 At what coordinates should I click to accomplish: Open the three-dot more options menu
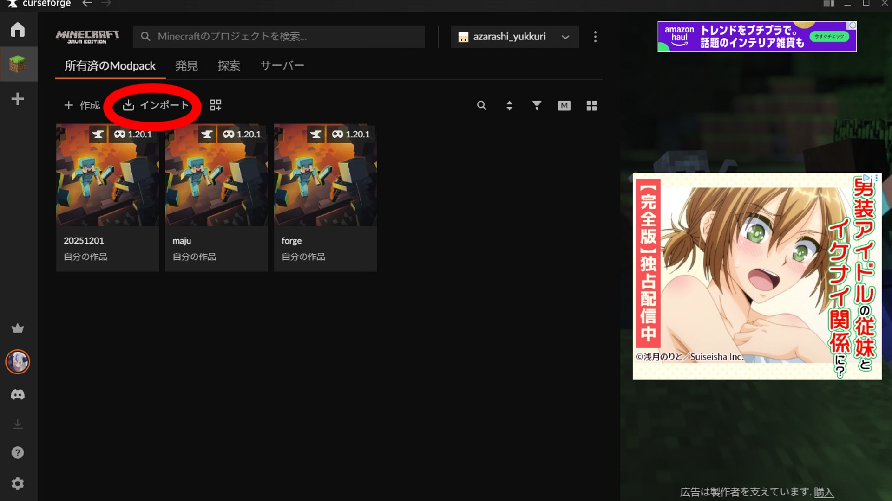[x=595, y=37]
